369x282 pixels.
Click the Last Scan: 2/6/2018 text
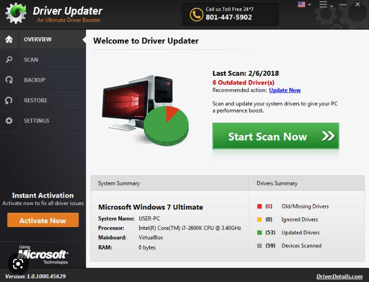(x=246, y=73)
